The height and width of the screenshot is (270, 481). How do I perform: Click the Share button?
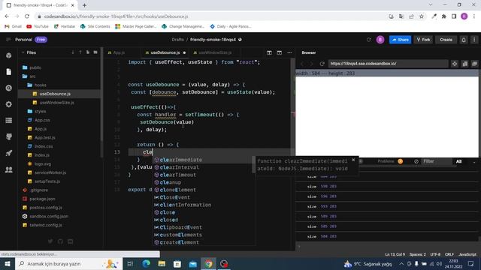click(x=400, y=40)
